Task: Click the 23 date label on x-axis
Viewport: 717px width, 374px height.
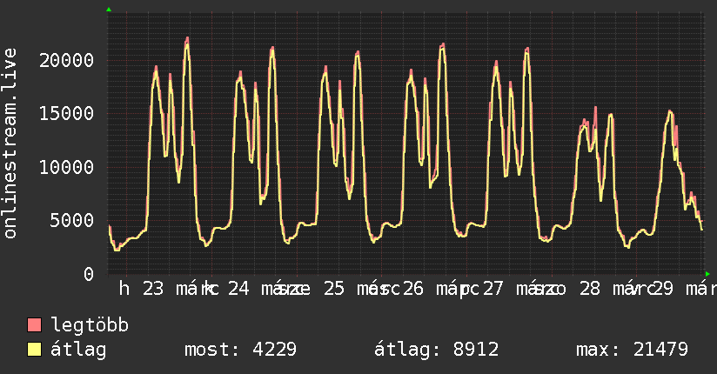Action: tap(153, 289)
